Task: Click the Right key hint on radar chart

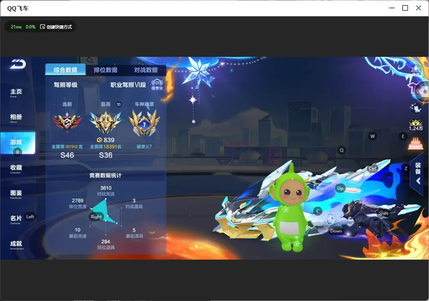Action: click(x=96, y=217)
